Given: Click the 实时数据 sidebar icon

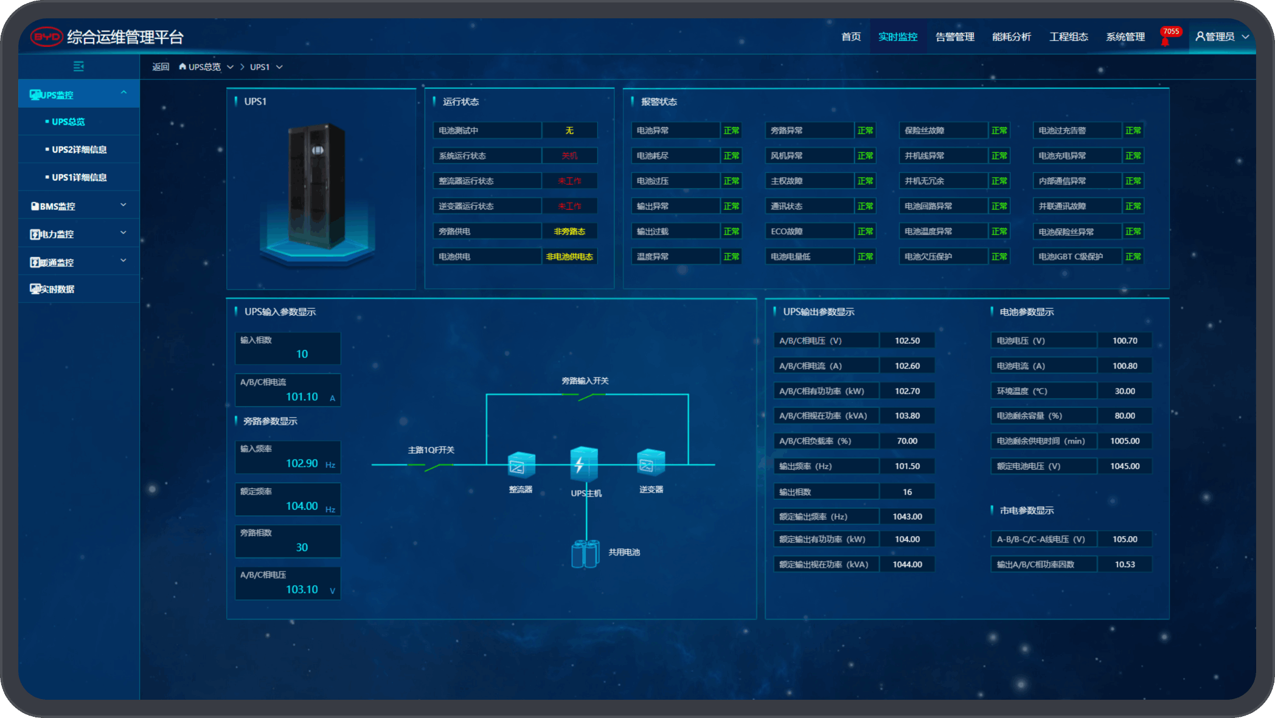Looking at the screenshot, I should 35,289.
